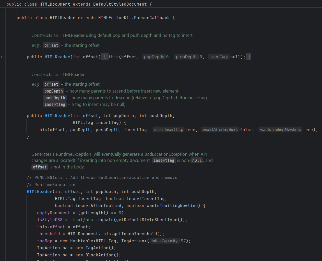322x261 pixels.
Task: Click boolean wantsTrailingNewline parameter
Action: click(x=162, y=206)
